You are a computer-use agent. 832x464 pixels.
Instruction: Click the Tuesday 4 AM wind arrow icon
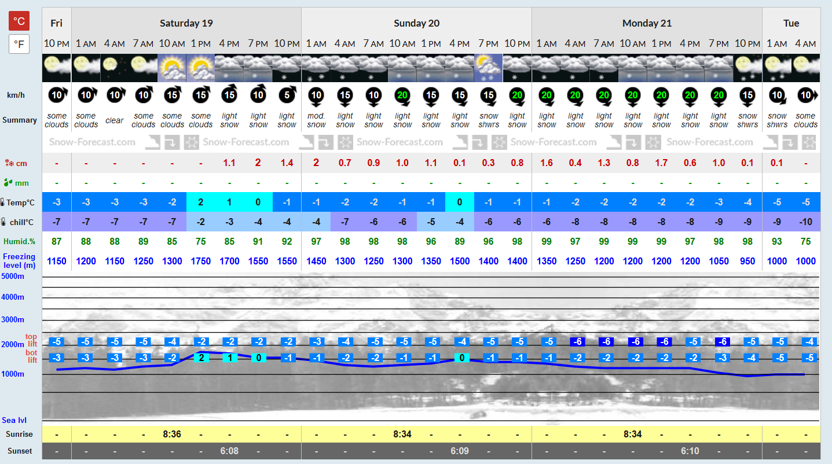click(x=806, y=95)
